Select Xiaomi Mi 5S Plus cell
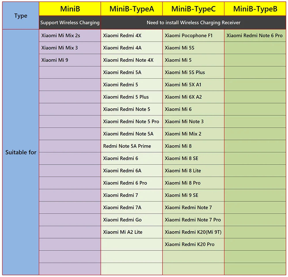Image resolution: width=288 pixels, height=277 pixels. (x=193, y=72)
